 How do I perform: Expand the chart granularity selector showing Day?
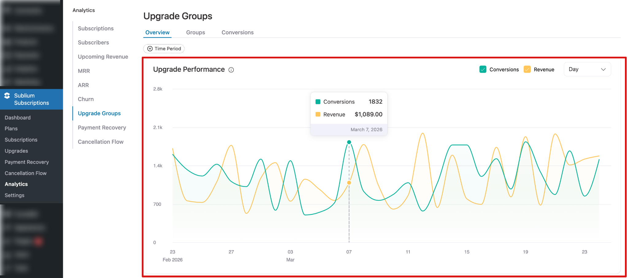pyautogui.click(x=587, y=69)
